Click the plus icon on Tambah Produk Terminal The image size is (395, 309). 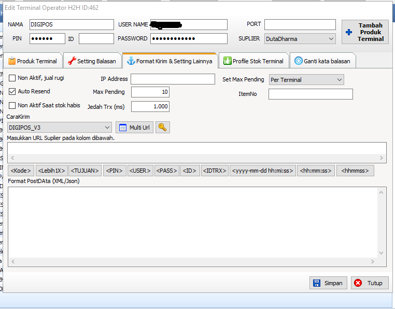(x=348, y=32)
